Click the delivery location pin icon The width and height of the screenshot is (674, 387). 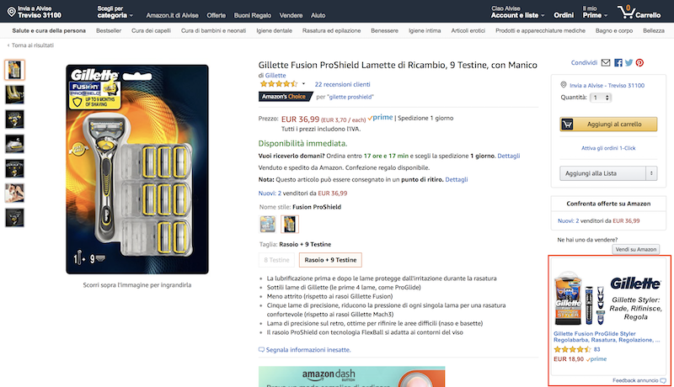pyautogui.click(x=563, y=85)
